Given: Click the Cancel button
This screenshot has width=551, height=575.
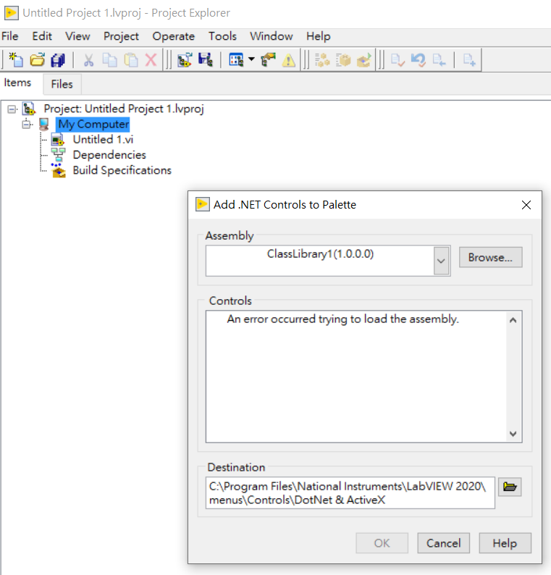Looking at the screenshot, I should pos(444,543).
